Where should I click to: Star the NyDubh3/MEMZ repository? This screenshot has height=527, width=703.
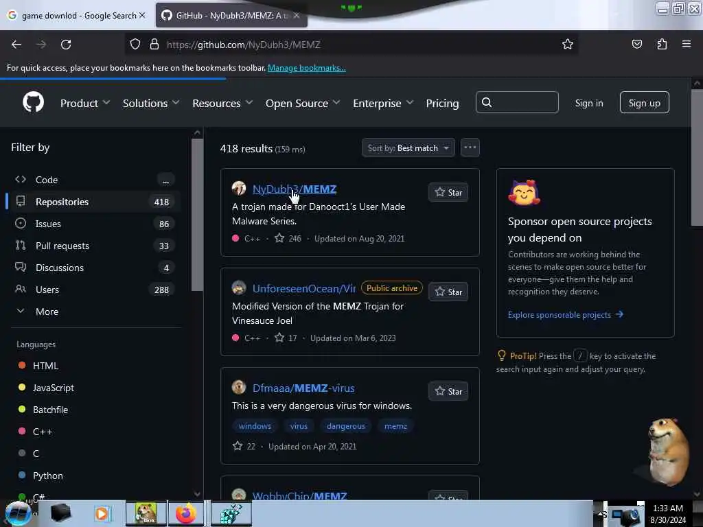tap(448, 192)
